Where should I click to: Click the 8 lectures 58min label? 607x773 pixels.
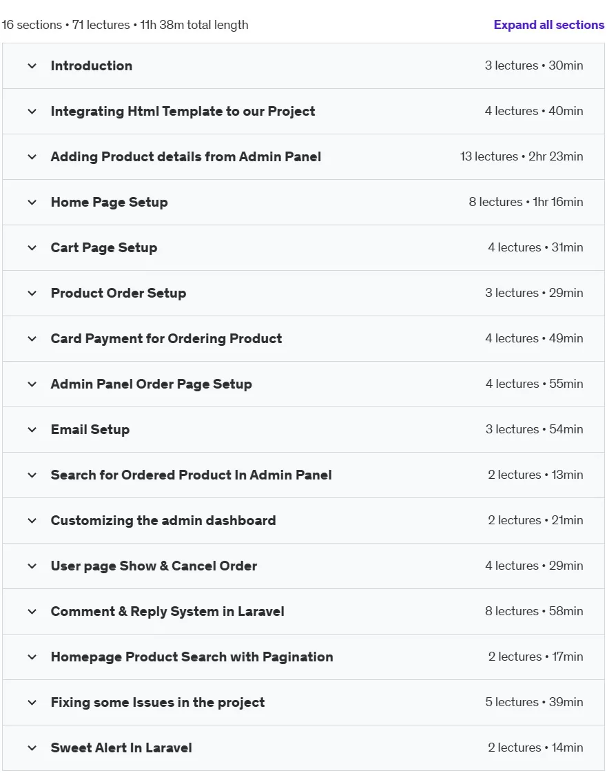pos(534,611)
